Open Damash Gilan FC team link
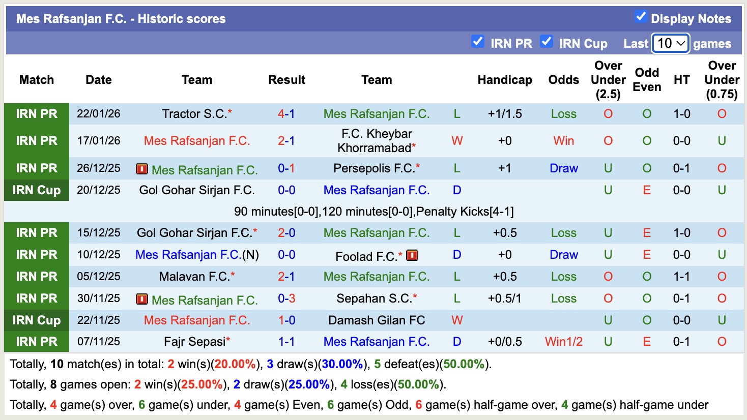The width and height of the screenshot is (747, 420). pos(377,320)
